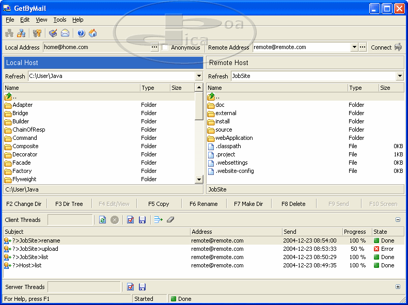Click the Connect plug icon
Viewport: 408px width, 305px height.
[x=398, y=47]
